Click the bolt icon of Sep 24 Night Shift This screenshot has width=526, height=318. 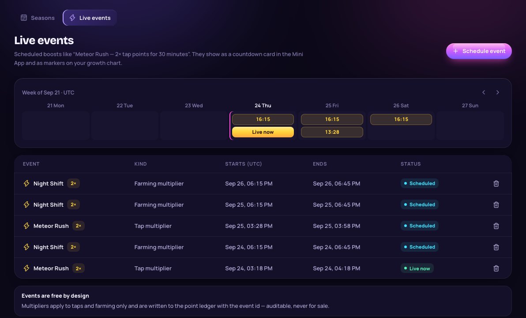(26, 247)
